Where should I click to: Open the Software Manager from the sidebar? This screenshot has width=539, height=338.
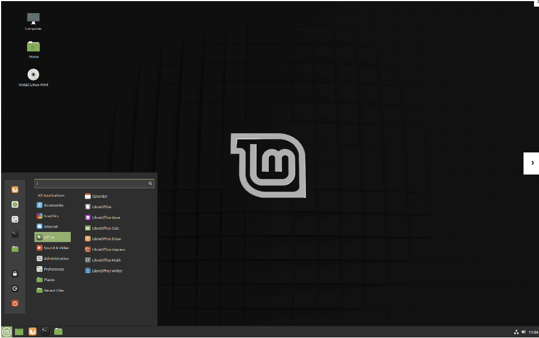15,204
